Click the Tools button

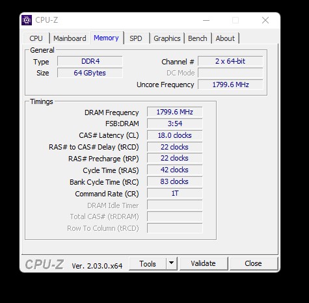[x=148, y=264]
